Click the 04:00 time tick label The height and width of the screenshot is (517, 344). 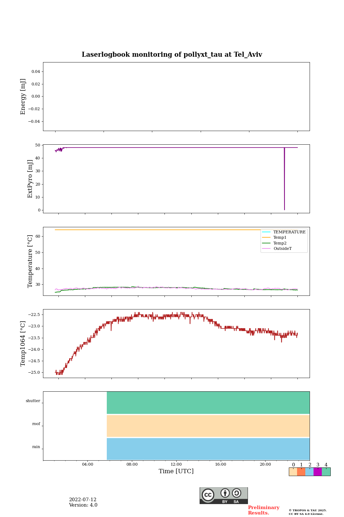click(87, 464)
